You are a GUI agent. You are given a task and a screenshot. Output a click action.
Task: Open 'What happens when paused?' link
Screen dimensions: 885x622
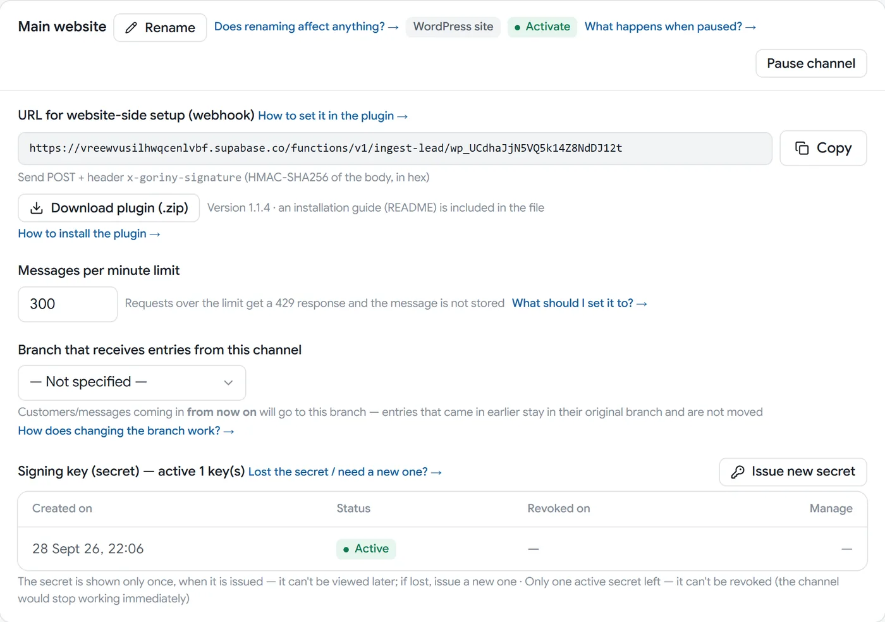[670, 27]
